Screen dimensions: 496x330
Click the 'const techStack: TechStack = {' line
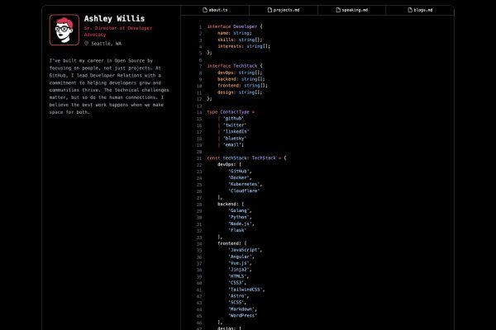point(246,158)
